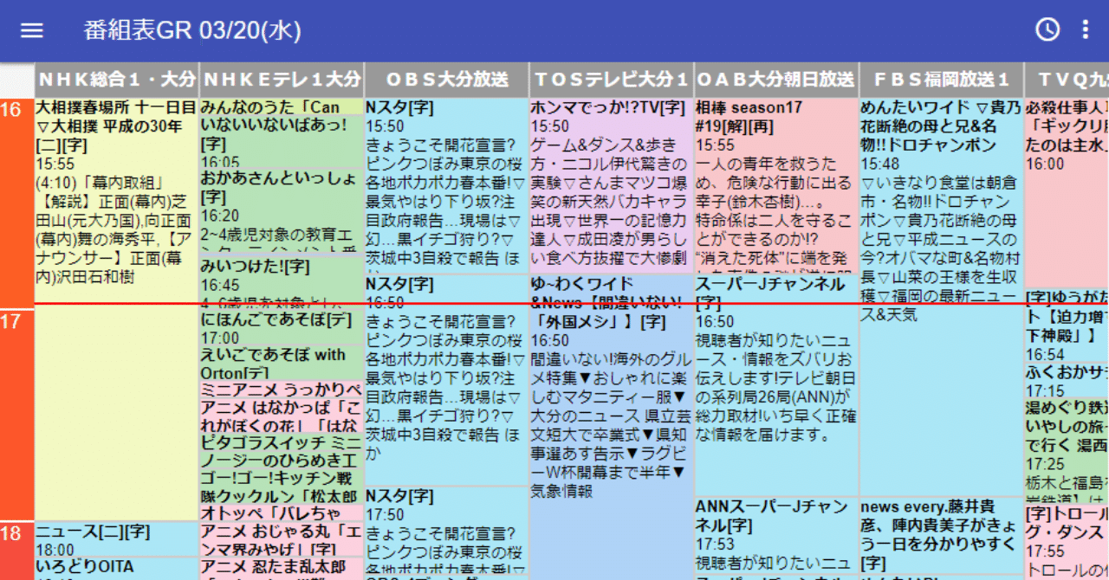
Task: Open the 相棒 season17 #19 program
Action: point(776,186)
